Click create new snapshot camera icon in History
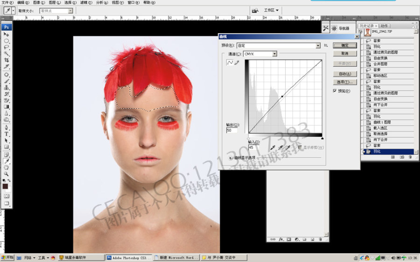The height and width of the screenshot is (262, 420). [401, 157]
